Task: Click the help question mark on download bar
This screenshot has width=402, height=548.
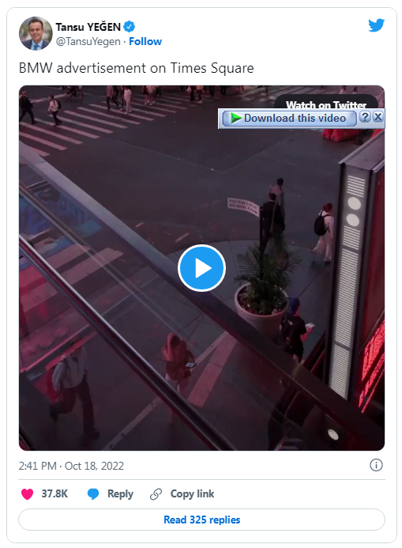Action: point(365,117)
